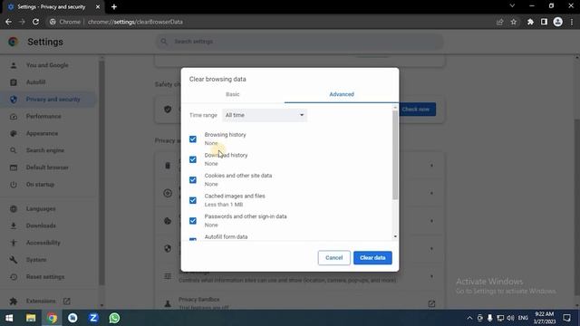The image size is (580, 326).
Task: Open WhatsApp from taskbar
Action: [114, 318]
